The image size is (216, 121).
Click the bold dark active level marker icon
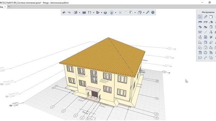[x=11, y=106]
